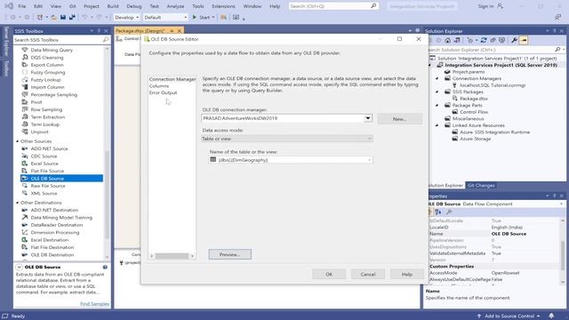Open Properties wrench icon in Solution Explorer
The image size is (569, 320).
(x=514, y=40)
